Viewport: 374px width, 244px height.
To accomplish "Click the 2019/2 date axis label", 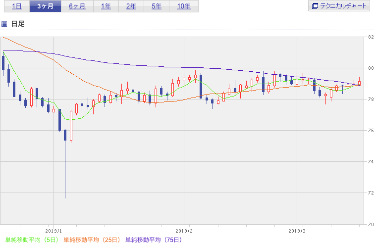I will tap(184, 231).
